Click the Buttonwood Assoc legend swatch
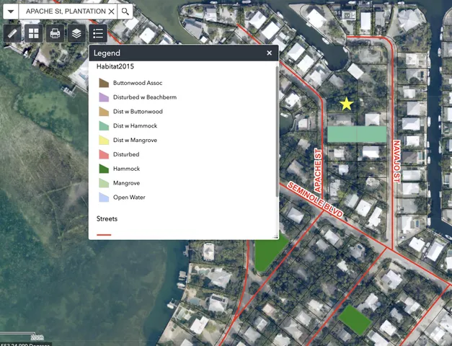The height and width of the screenshot is (346, 452). pos(103,83)
